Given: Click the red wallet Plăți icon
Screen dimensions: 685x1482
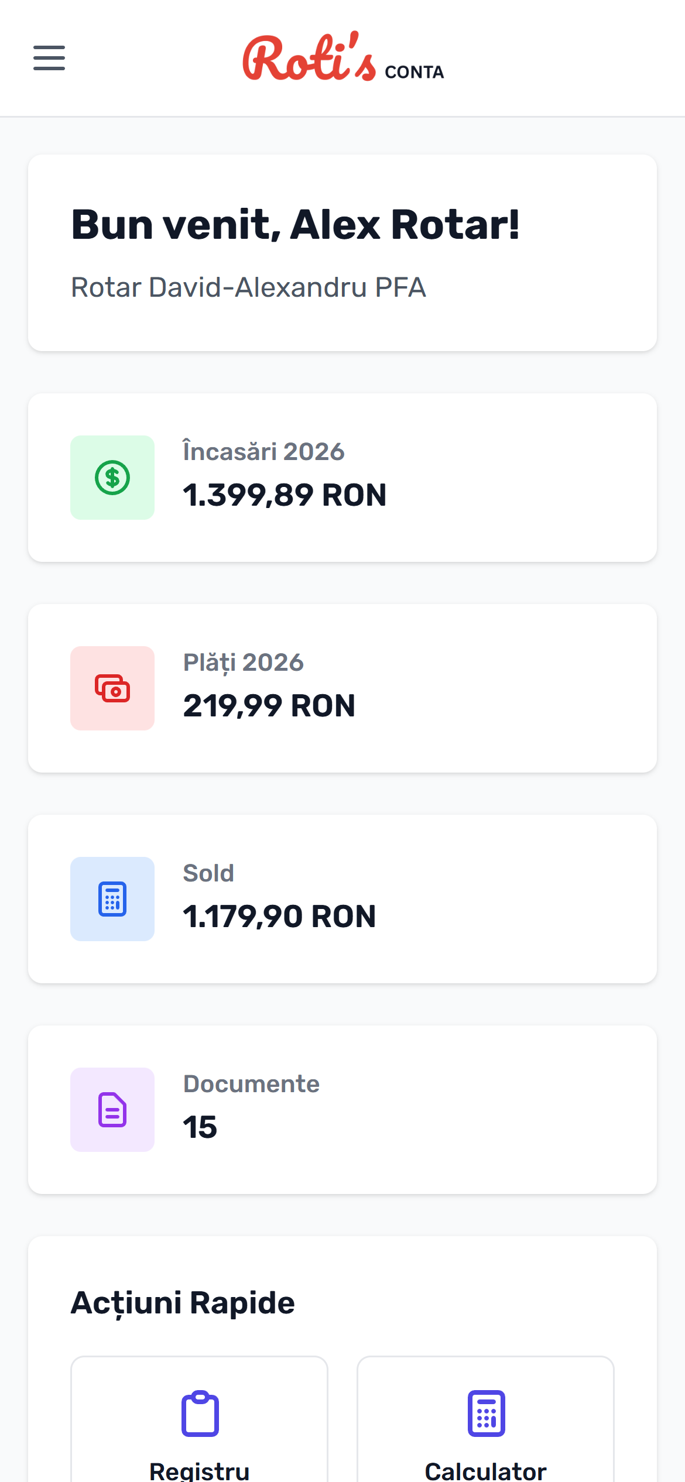Looking at the screenshot, I should click(x=112, y=688).
